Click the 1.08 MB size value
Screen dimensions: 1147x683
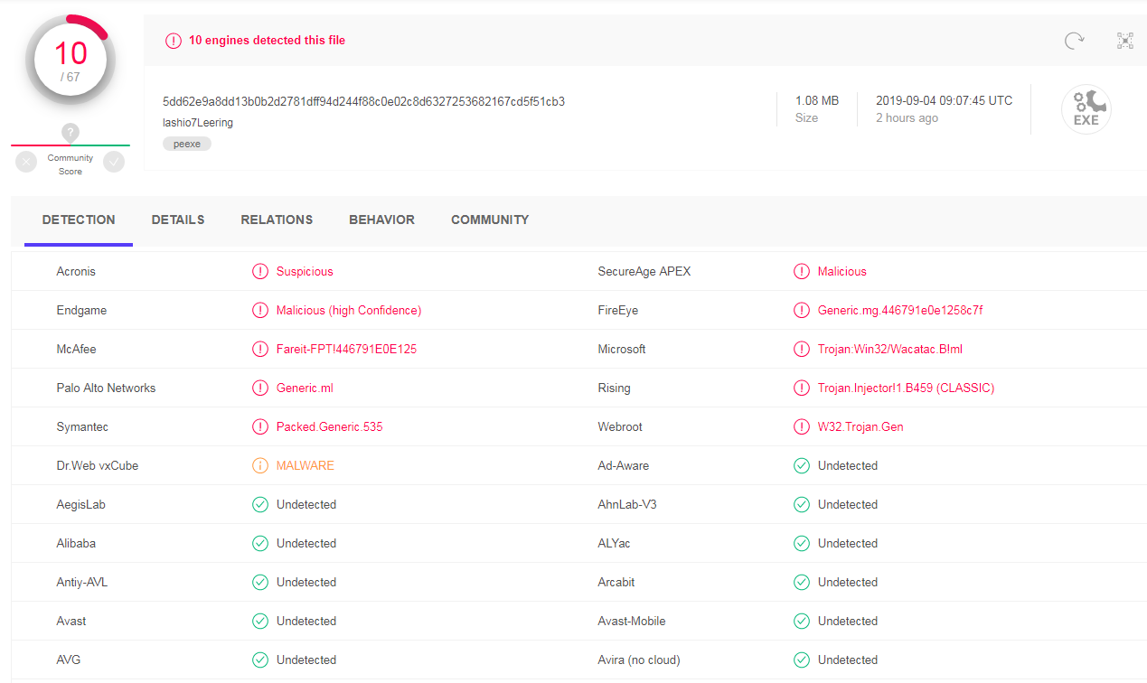coord(817,100)
